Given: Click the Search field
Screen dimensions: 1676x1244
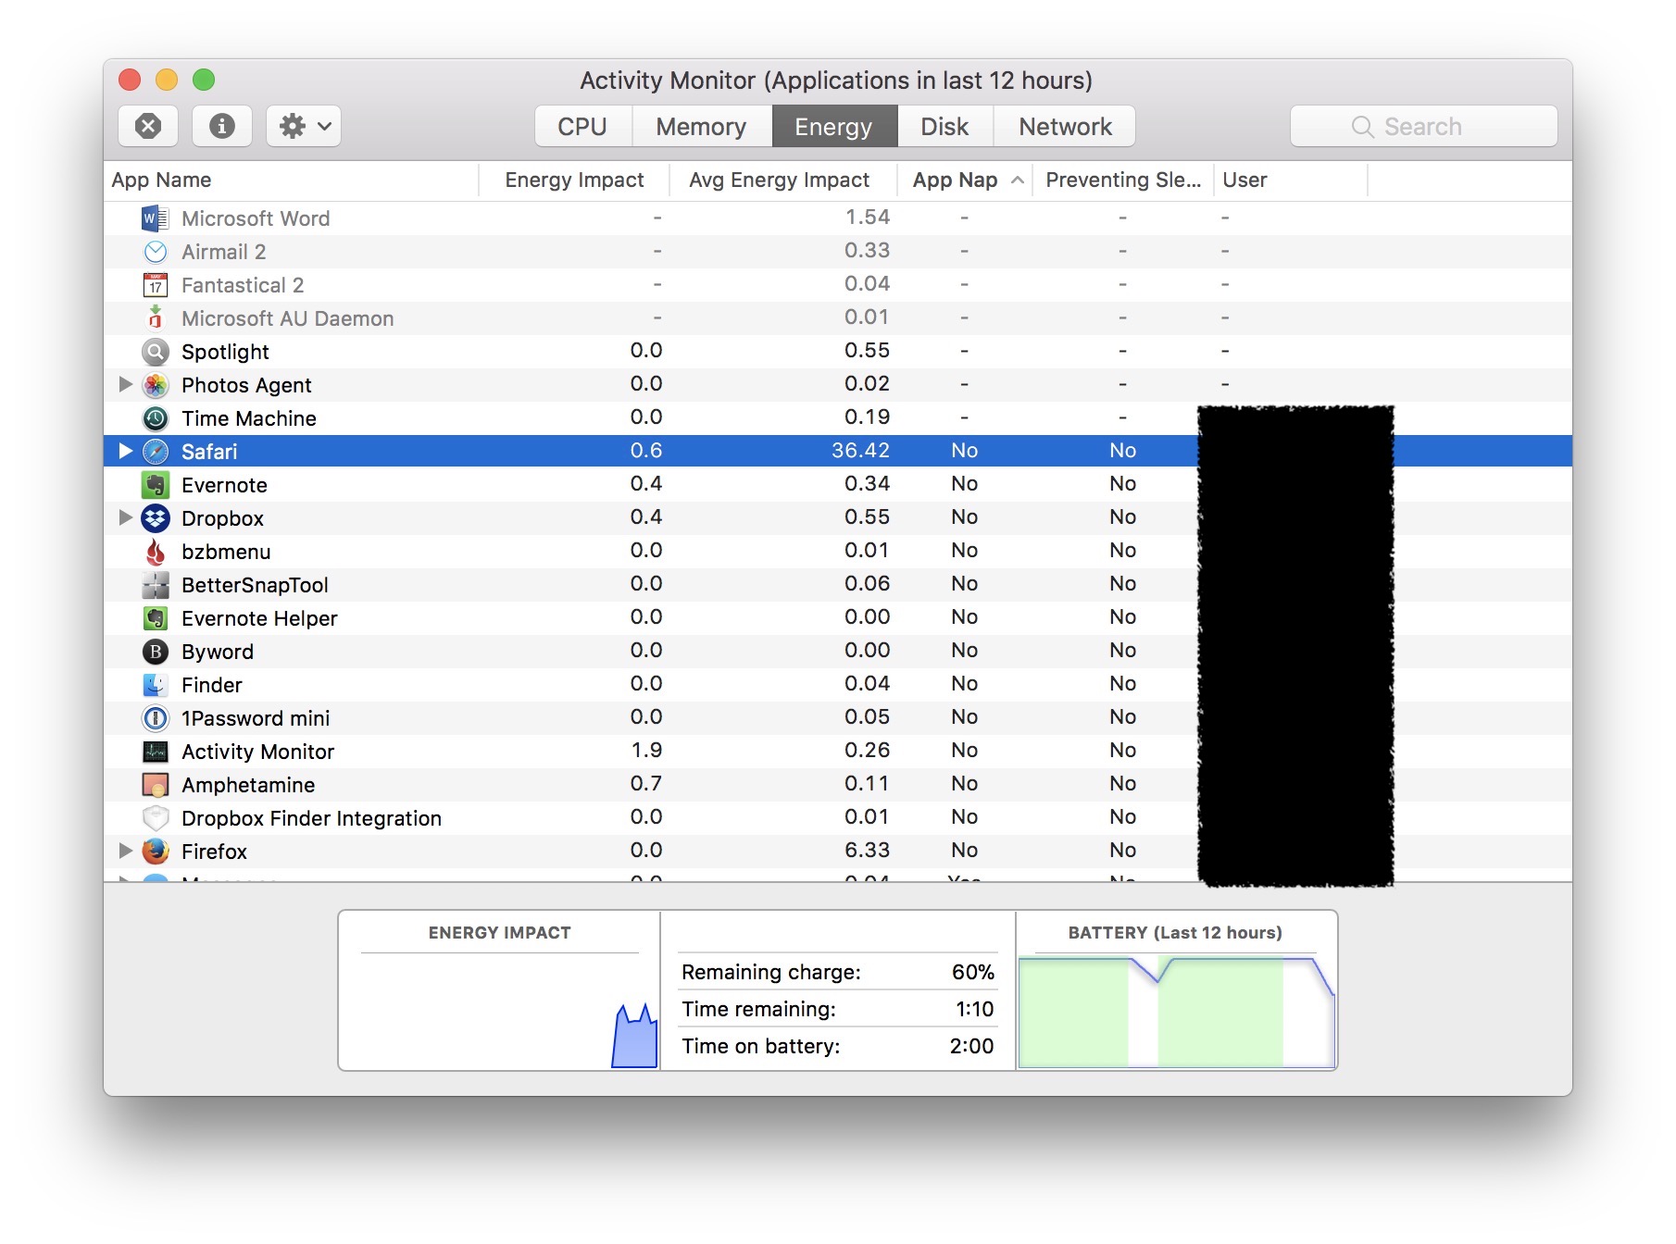Looking at the screenshot, I should [1424, 126].
